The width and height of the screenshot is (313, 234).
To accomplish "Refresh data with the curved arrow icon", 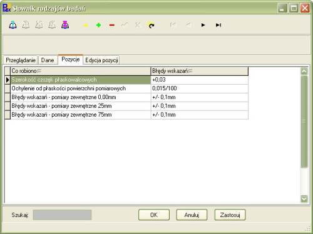I will point(151,25).
